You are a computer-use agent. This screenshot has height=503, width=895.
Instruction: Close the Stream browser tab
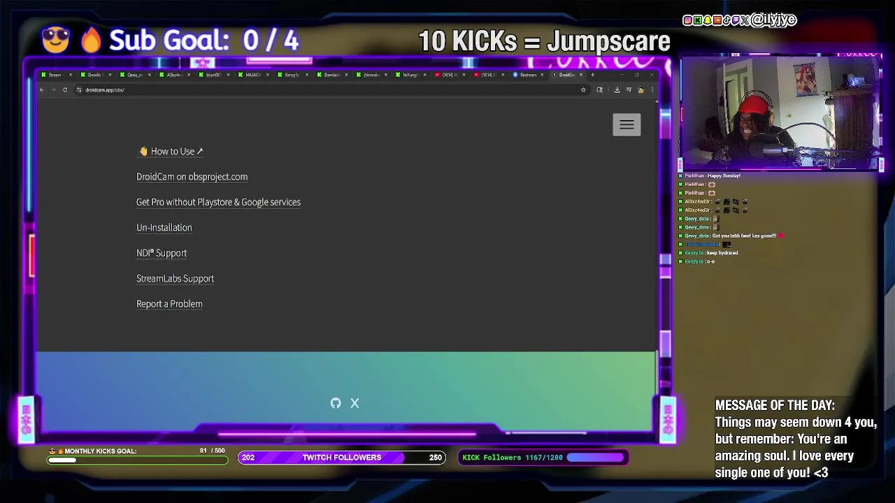point(70,75)
